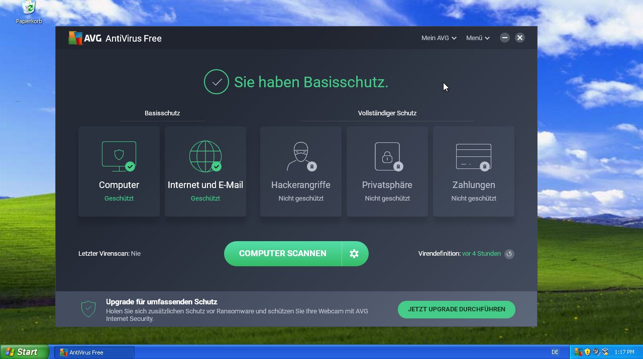The image size is (643, 359).
Task: Toggle the Computer Geschützt status
Action: pos(119,198)
